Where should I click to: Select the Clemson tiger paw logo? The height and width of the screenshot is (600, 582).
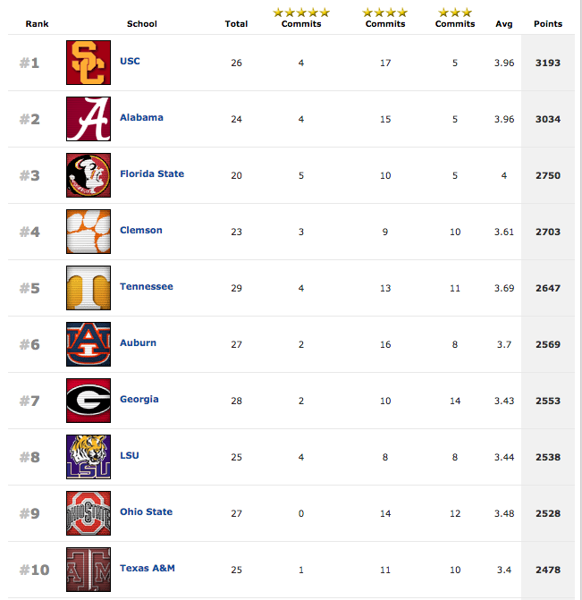tap(89, 232)
